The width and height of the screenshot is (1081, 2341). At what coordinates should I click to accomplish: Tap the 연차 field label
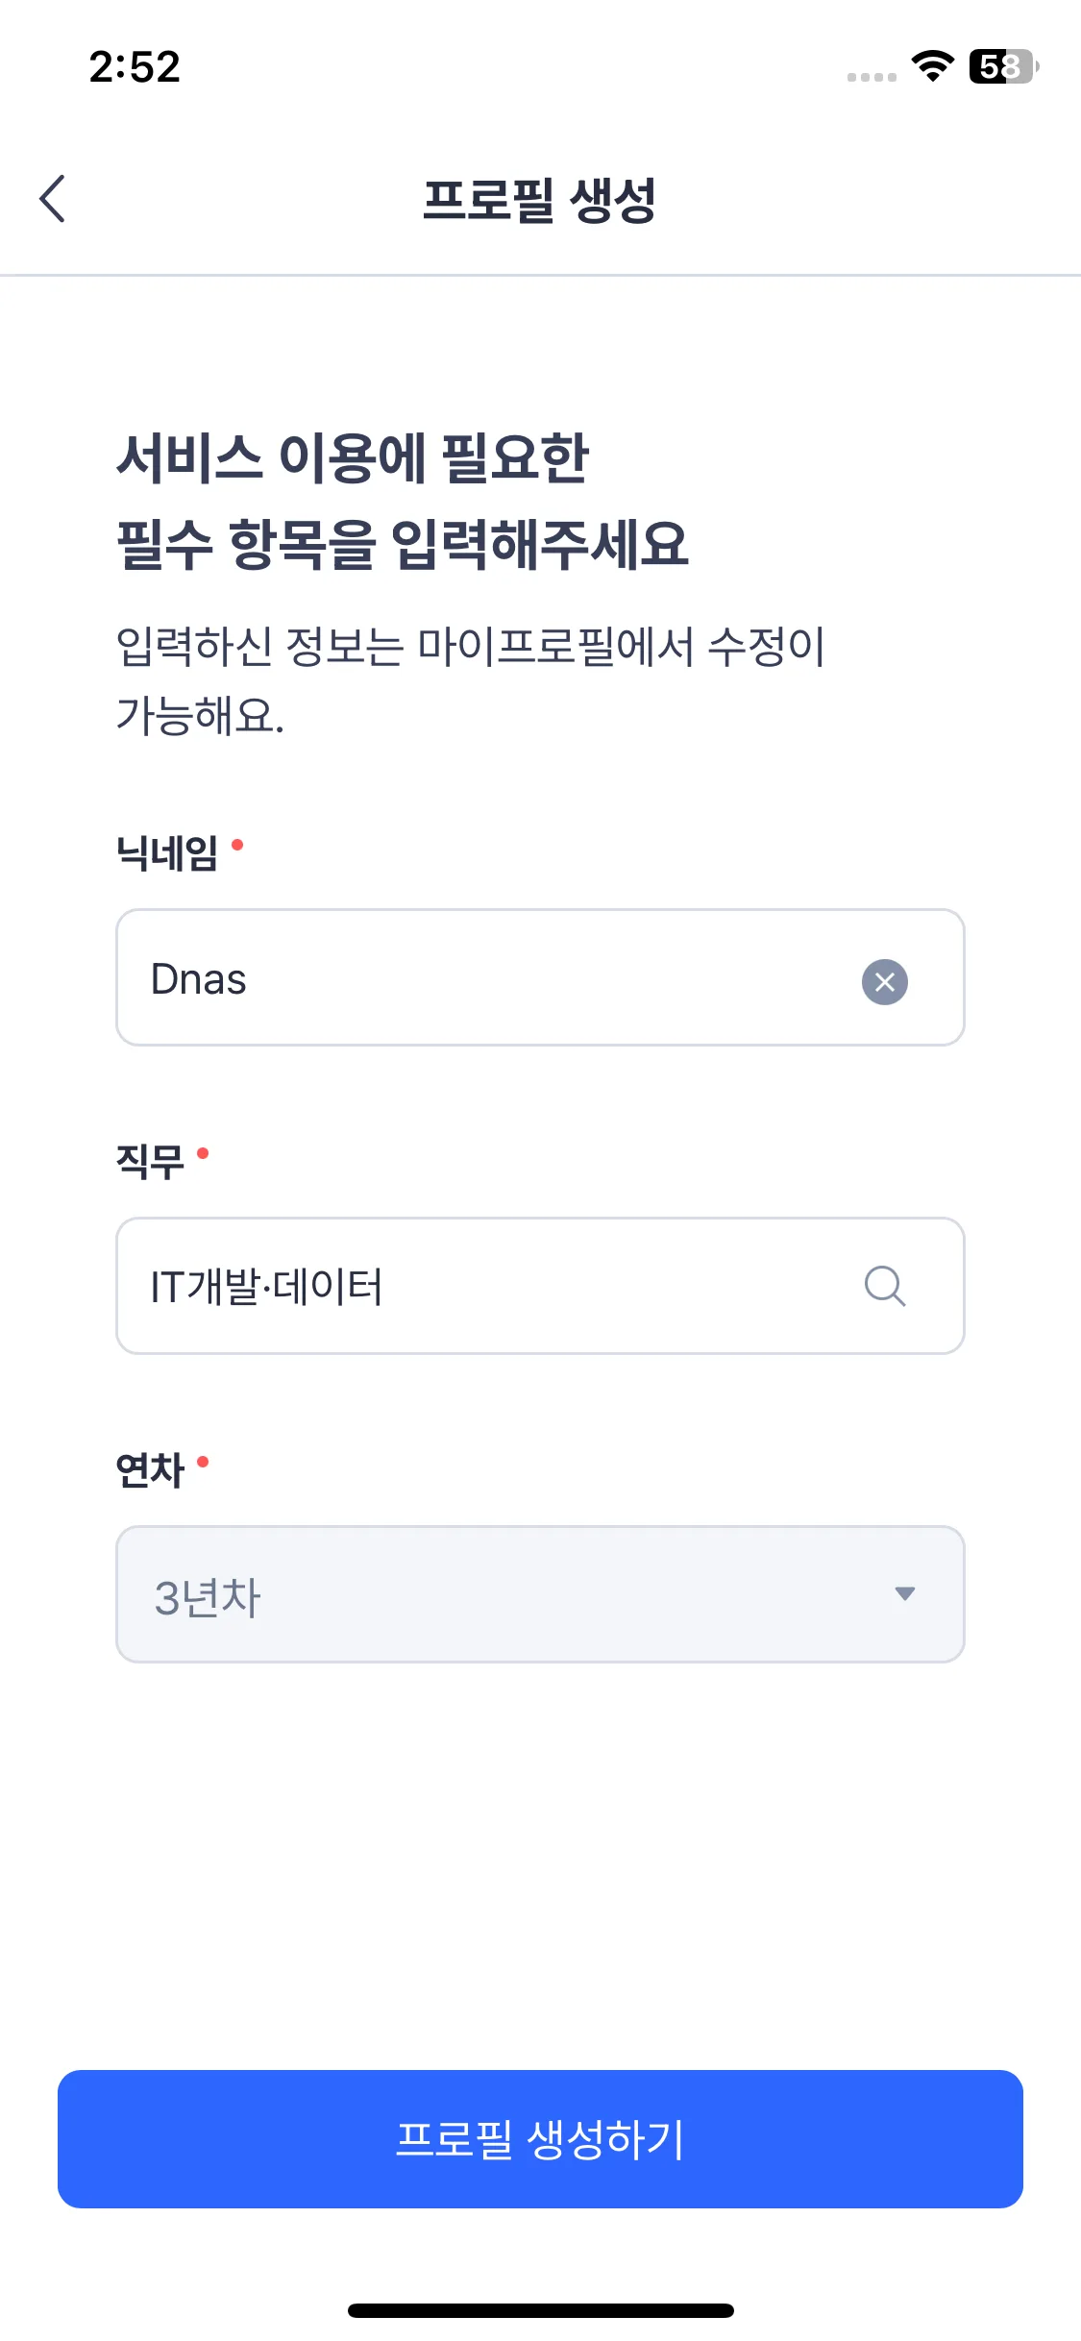click(150, 1470)
